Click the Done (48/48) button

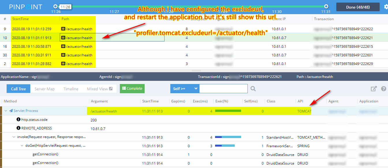pos(358,7)
